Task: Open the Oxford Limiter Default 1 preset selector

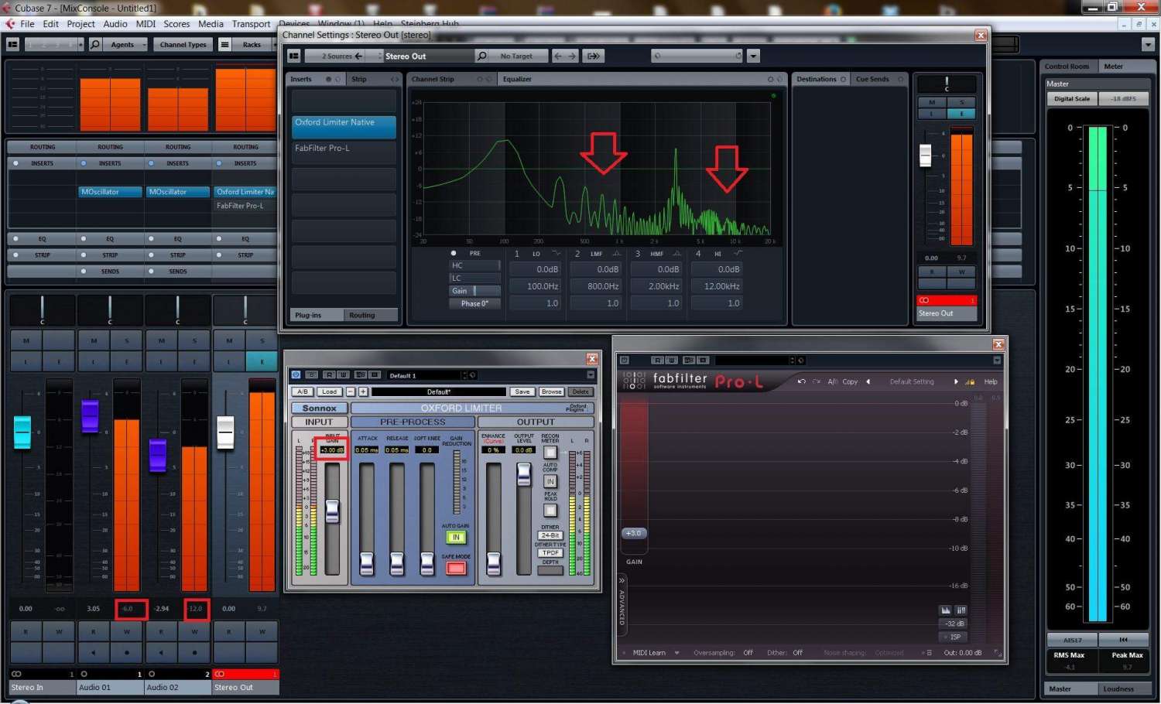Action: pyautogui.click(x=427, y=375)
